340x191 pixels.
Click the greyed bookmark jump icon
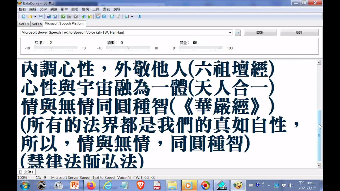pyautogui.click(x=118, y=16)
